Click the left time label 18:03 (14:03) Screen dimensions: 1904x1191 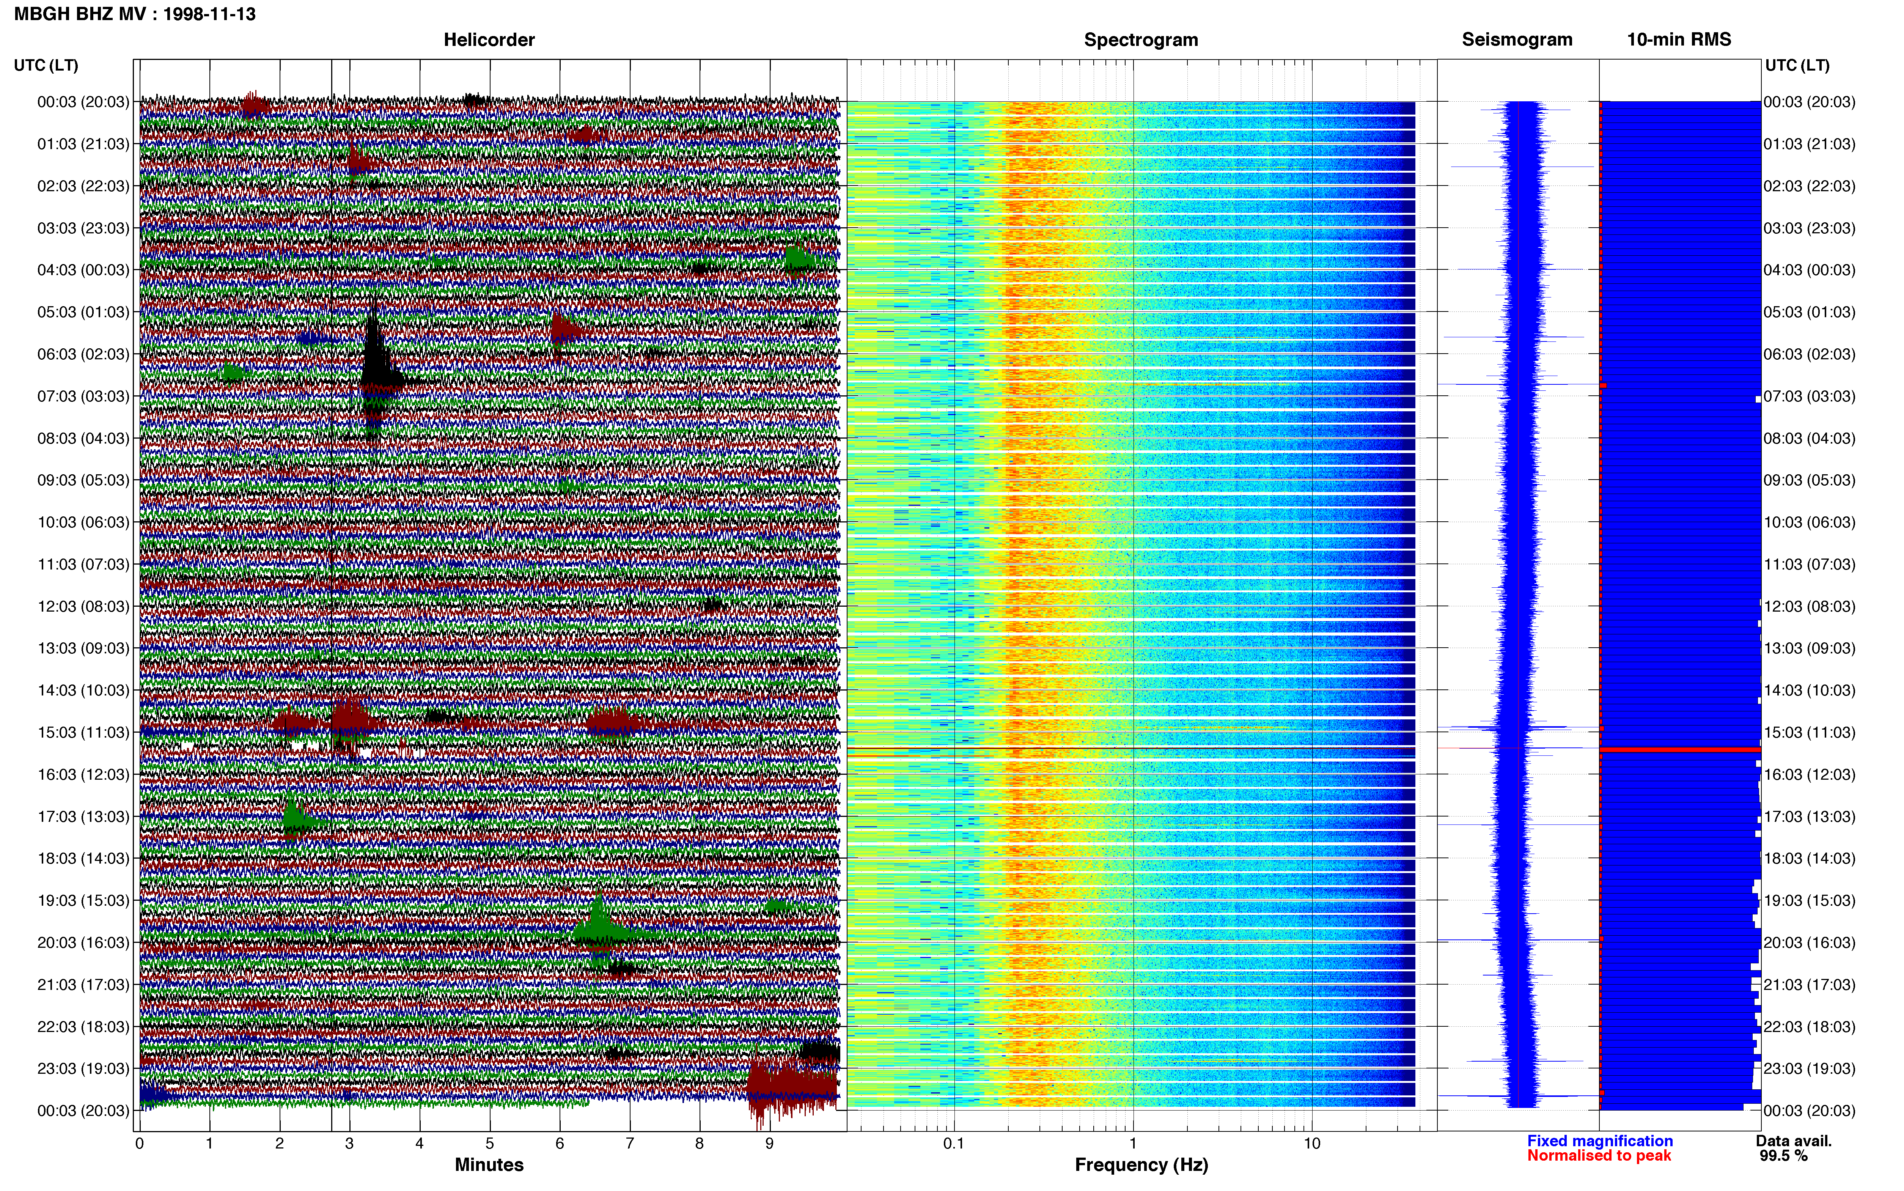[x=83, y=859]
